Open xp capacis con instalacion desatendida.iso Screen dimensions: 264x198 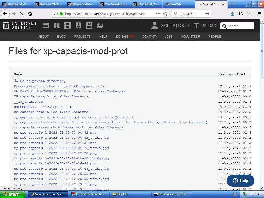57,117
